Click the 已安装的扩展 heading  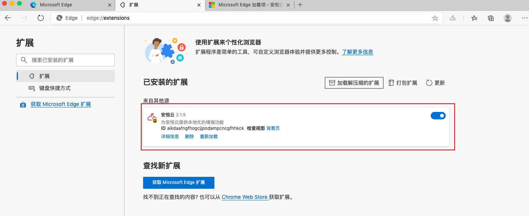coord(165,82)
